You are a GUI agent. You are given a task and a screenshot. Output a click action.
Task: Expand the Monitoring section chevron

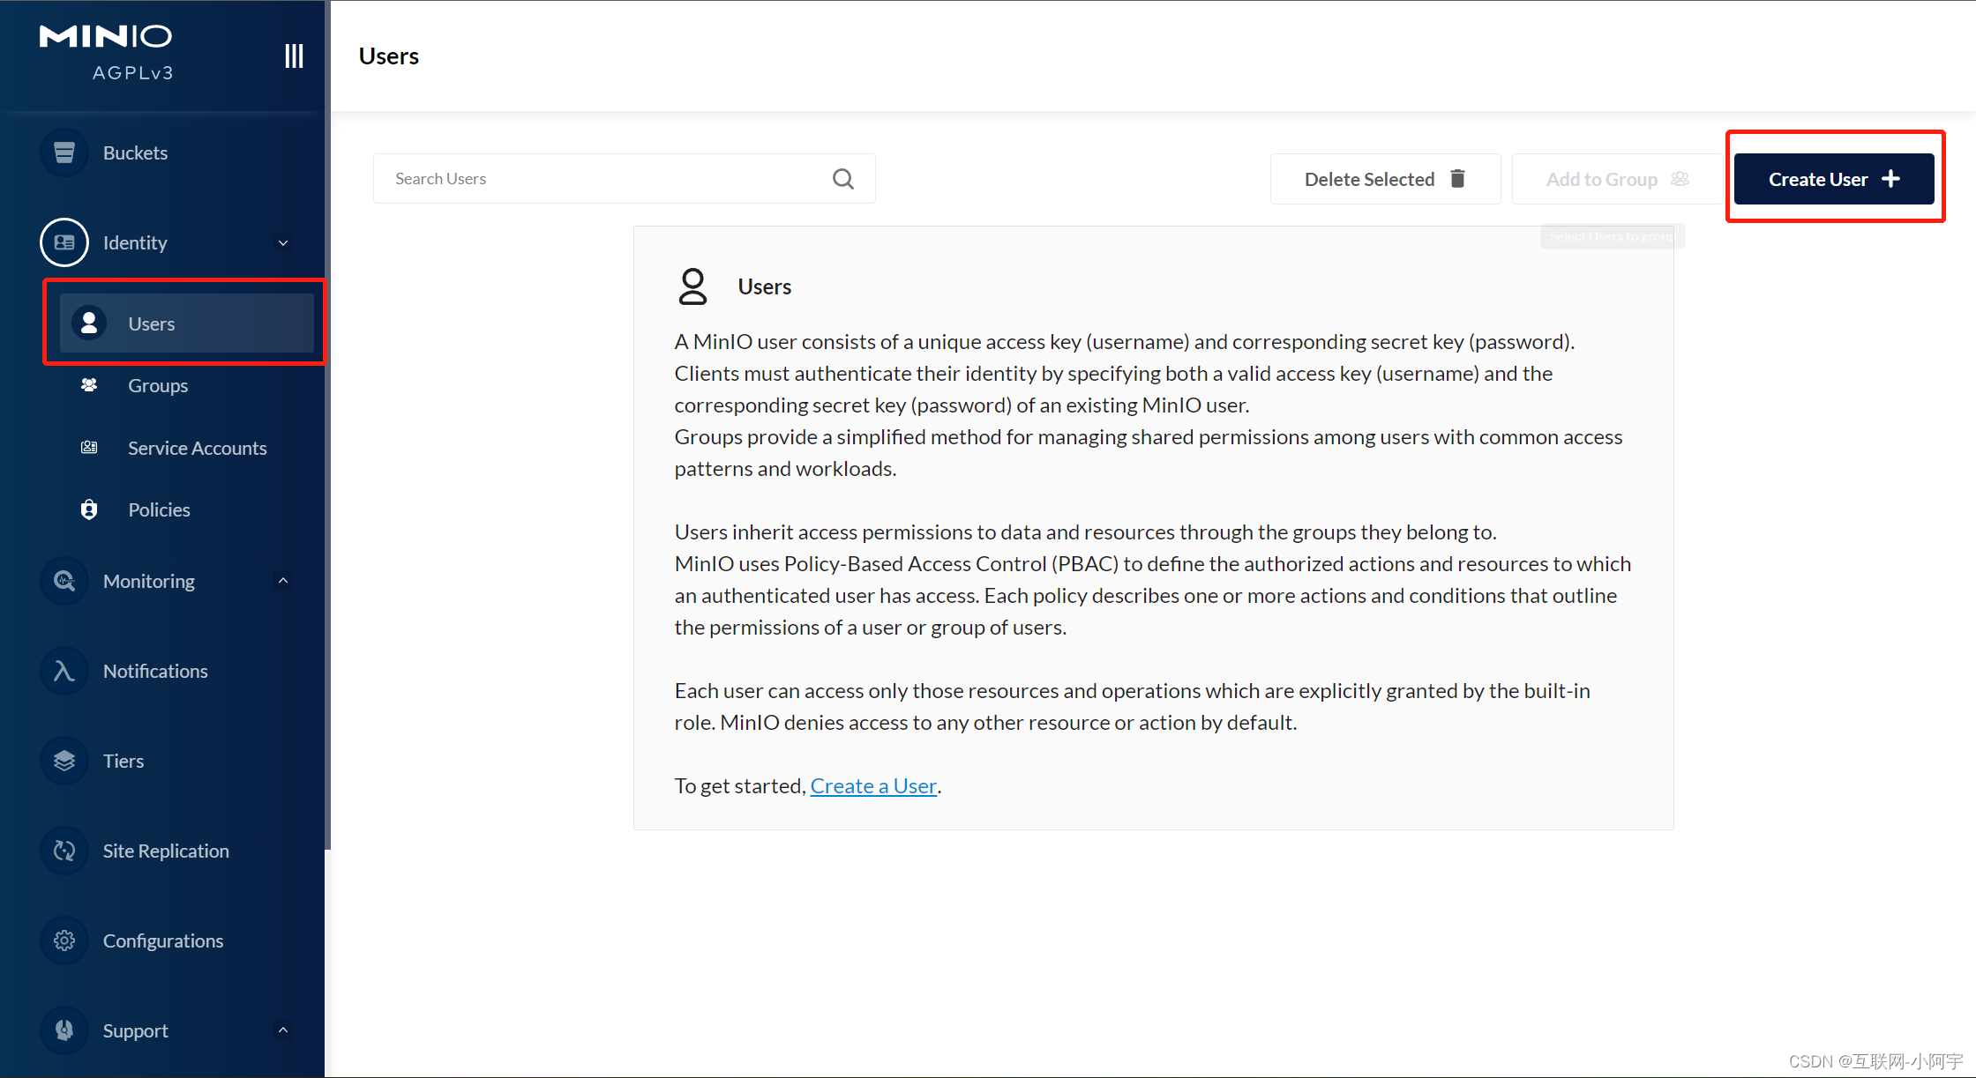283,581
